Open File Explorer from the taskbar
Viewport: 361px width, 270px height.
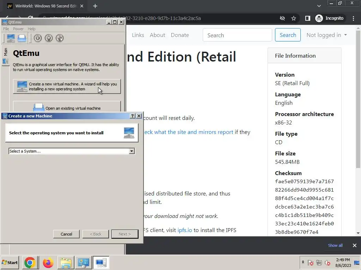(66, 263)
